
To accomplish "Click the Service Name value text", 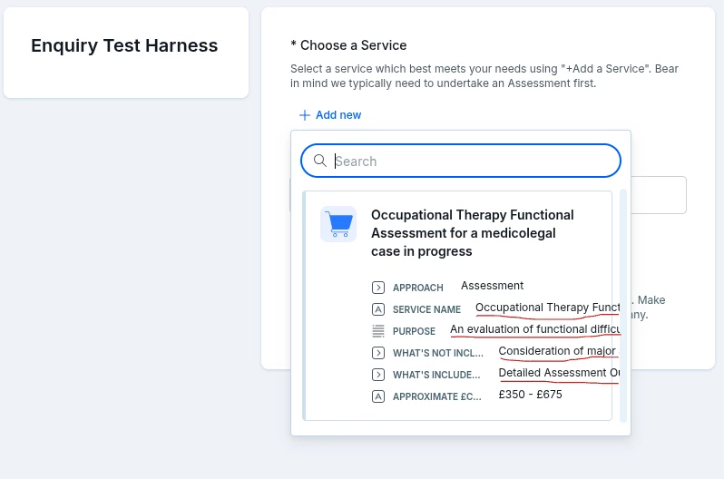I will [548, 308].
